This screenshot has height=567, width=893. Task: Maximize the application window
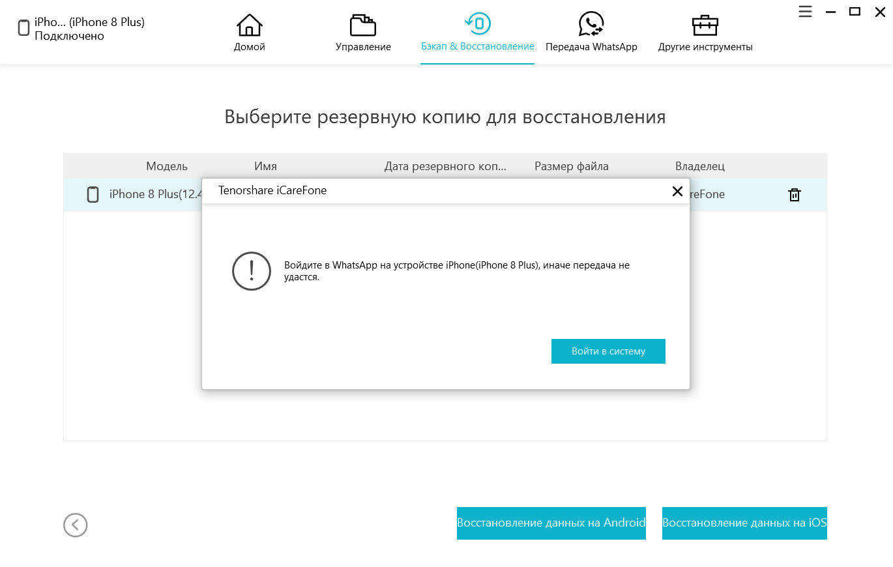[855, 11]
